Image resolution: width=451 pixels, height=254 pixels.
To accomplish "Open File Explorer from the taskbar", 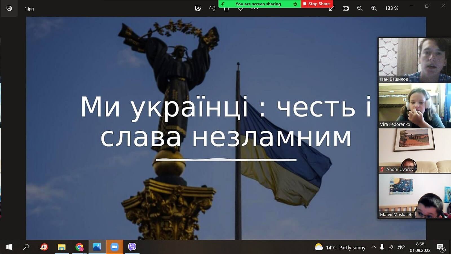I will pos(62,247).
